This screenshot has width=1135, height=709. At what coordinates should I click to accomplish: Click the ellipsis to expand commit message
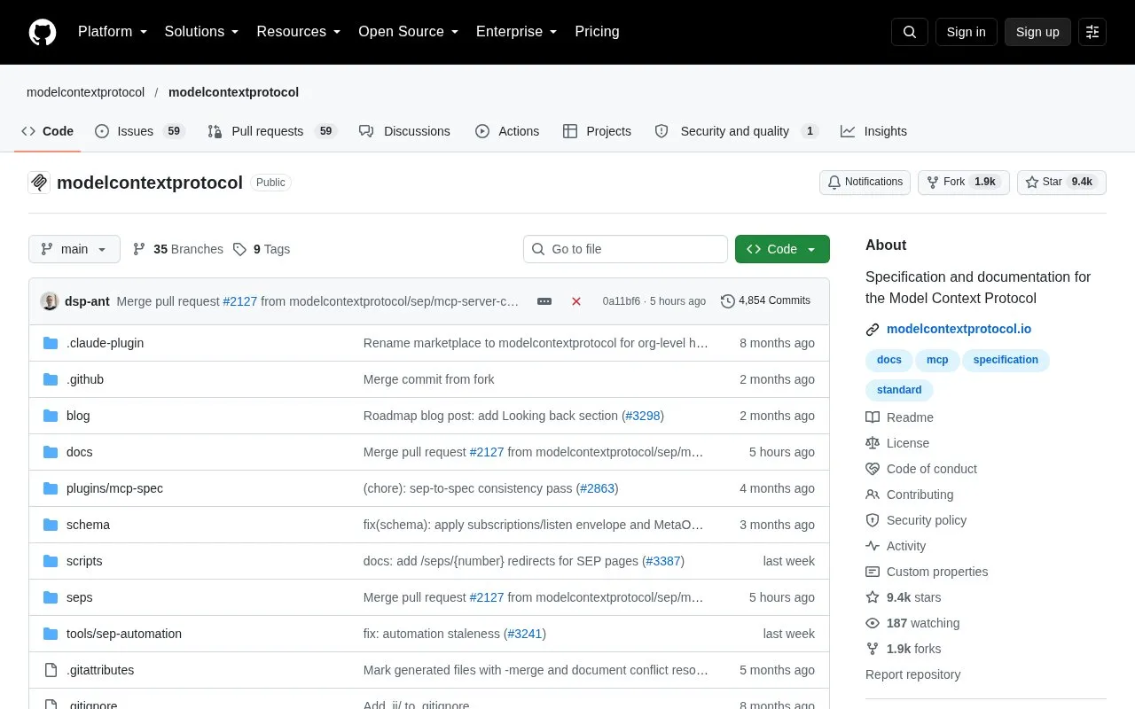point(544,301)
